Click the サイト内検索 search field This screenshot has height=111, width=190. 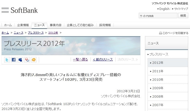[x=158, y=16]
